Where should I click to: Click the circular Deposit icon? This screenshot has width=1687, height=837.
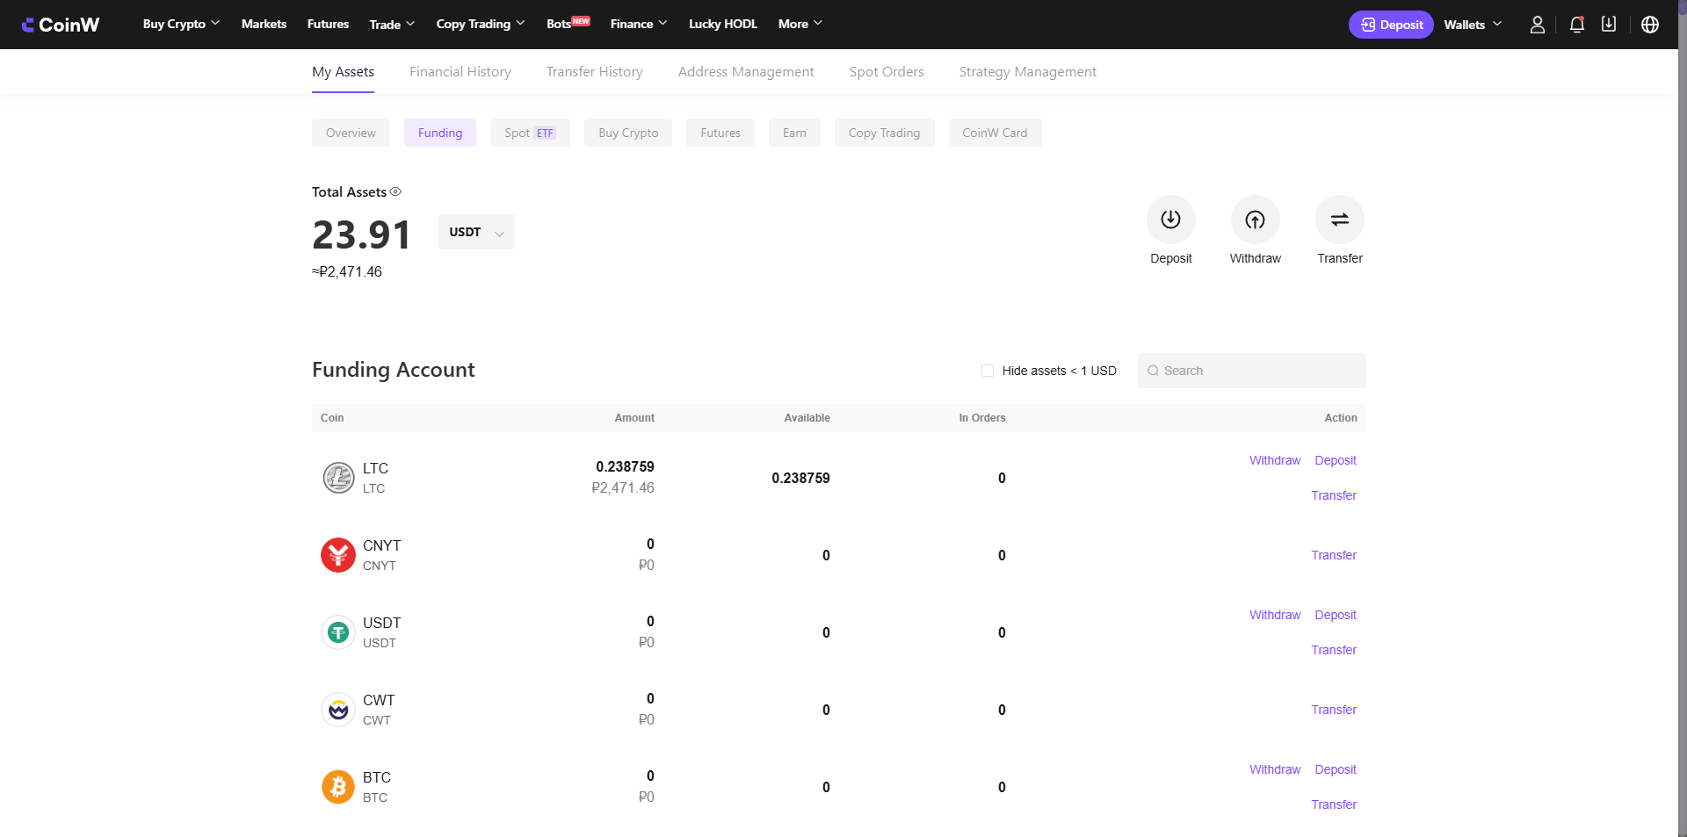tap(1170, 220)
